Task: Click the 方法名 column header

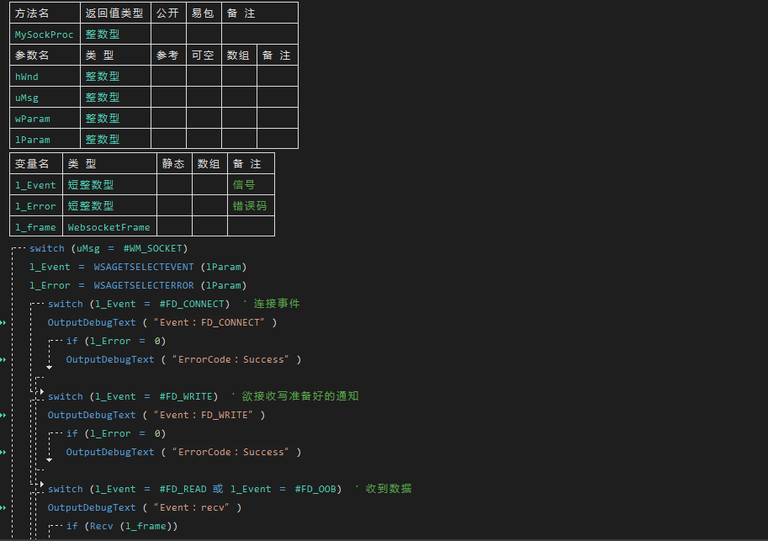Action: pyautogui.click(x=33, y=13)
